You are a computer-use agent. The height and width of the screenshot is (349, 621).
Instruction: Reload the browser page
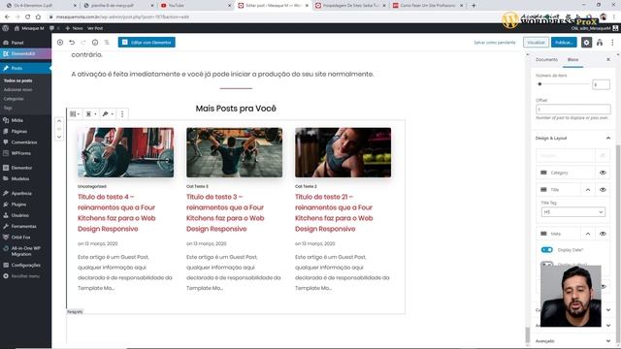point(28,17)
